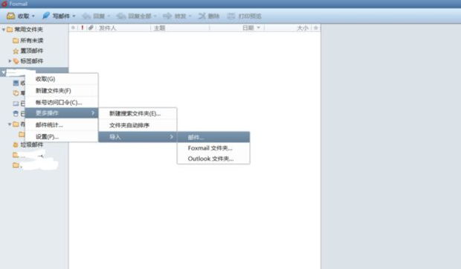
Task: Open the 回复全部 dropdown arrow
Action: [155, 16]
